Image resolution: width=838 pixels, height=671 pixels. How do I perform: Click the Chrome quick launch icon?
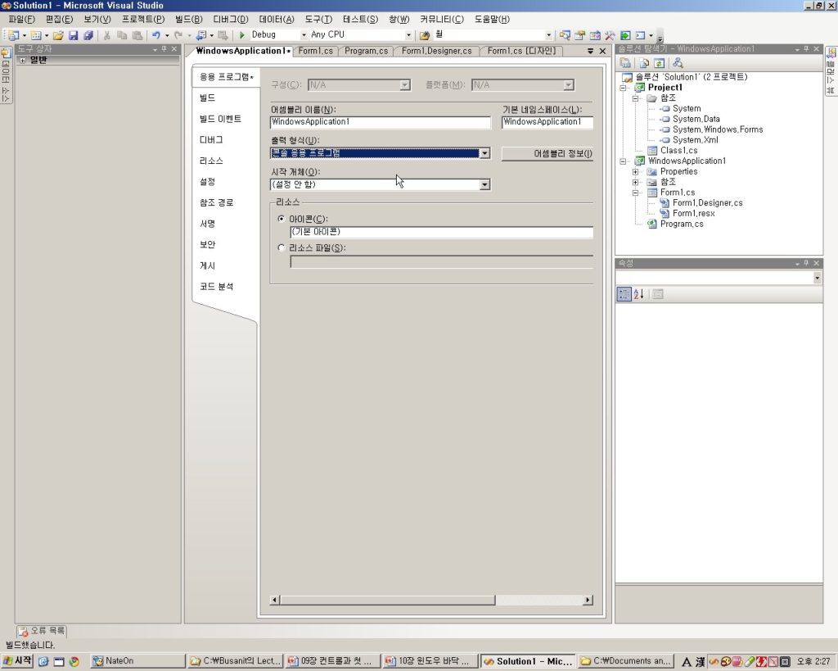coord(74,661)
